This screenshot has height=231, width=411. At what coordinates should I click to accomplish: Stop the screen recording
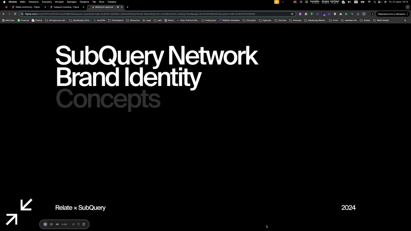click(x=45, y=224)
